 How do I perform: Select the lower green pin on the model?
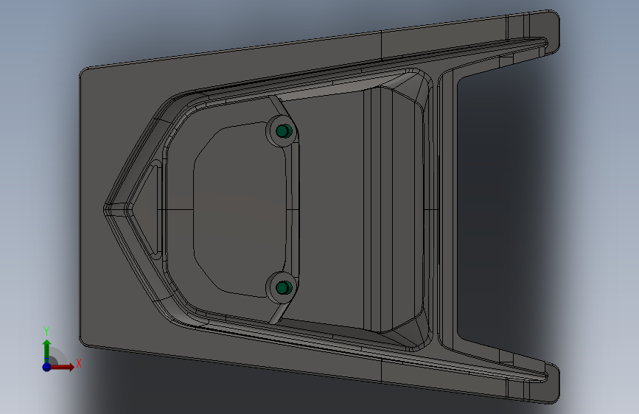tap(284, 288)
